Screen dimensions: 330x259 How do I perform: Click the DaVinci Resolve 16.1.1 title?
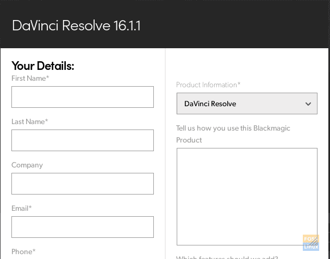click(76, 25)
